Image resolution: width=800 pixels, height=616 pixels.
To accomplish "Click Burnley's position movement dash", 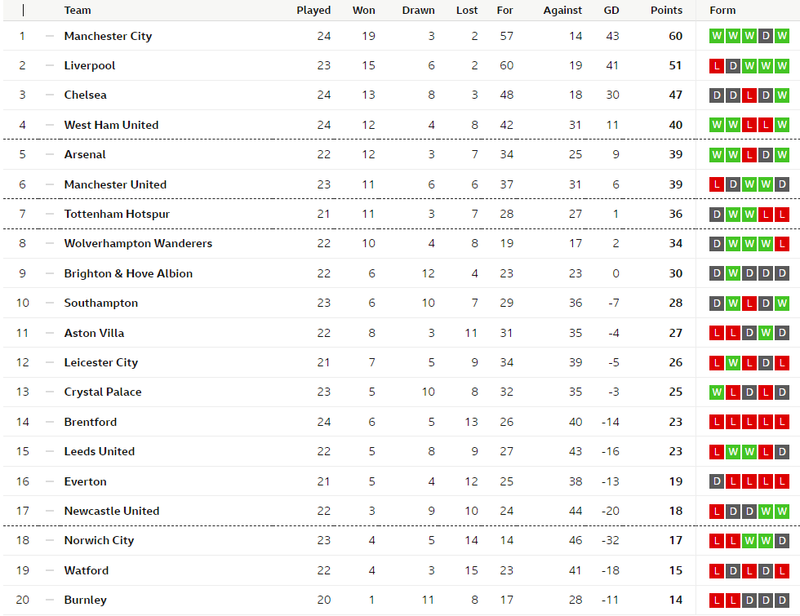I will pyautogui.click(x=49, y=600).
